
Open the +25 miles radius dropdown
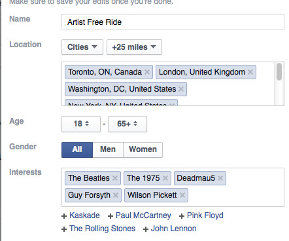coord(134,47)
